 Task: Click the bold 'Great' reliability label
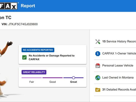coord(74,82)
